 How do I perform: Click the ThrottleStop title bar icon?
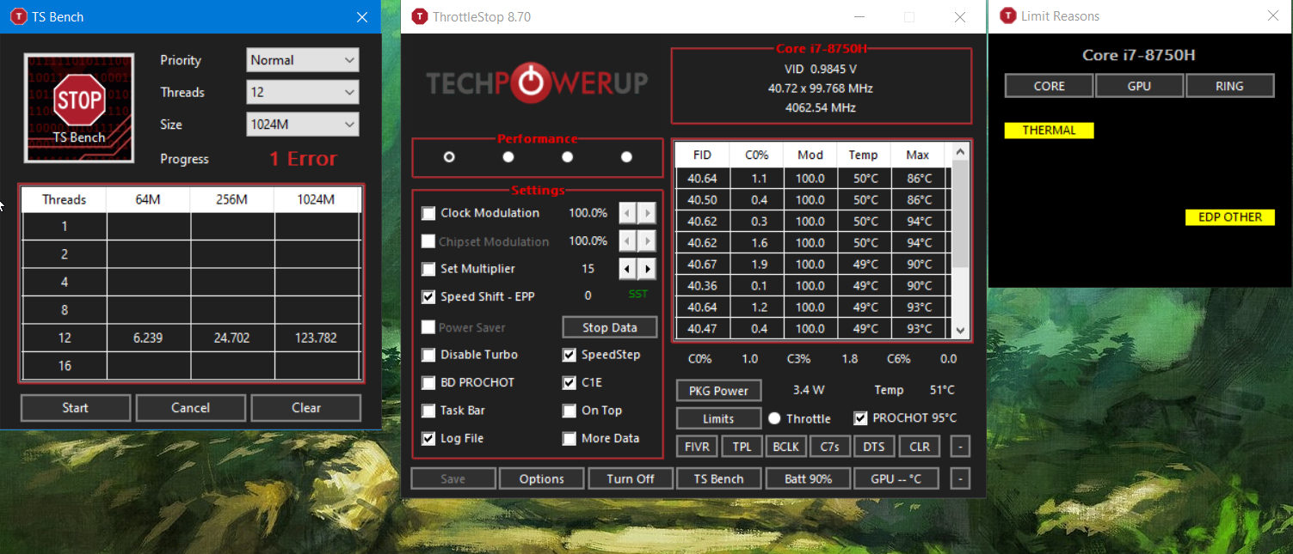(419, 16)
